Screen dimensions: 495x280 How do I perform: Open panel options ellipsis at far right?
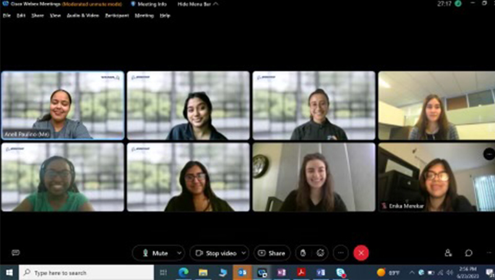click(x=489, y=253)
